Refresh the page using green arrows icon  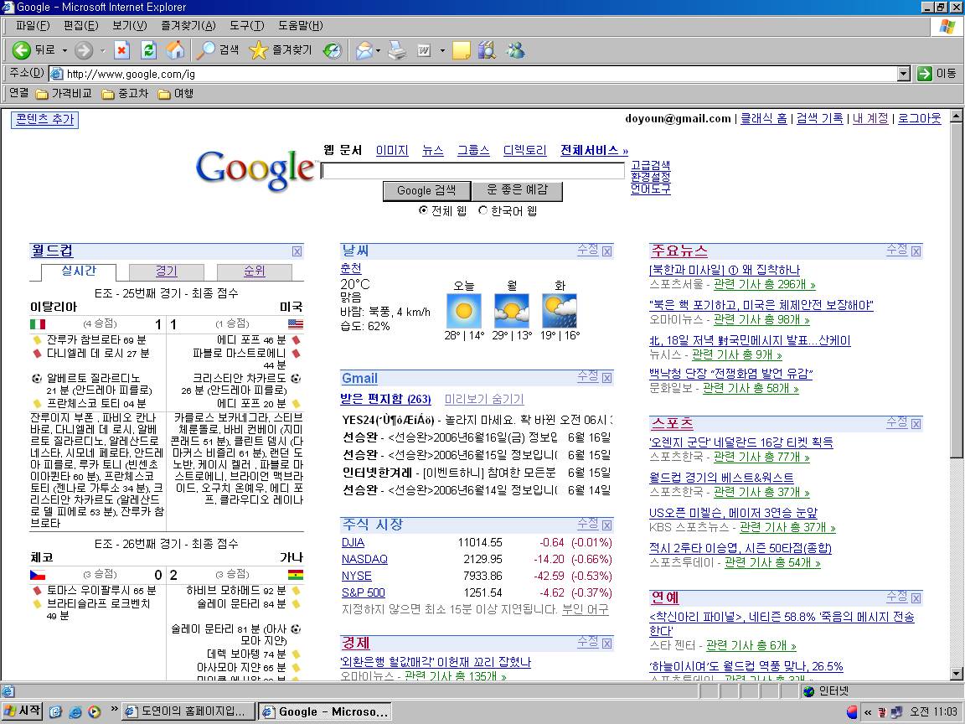[x=148, y=50]
